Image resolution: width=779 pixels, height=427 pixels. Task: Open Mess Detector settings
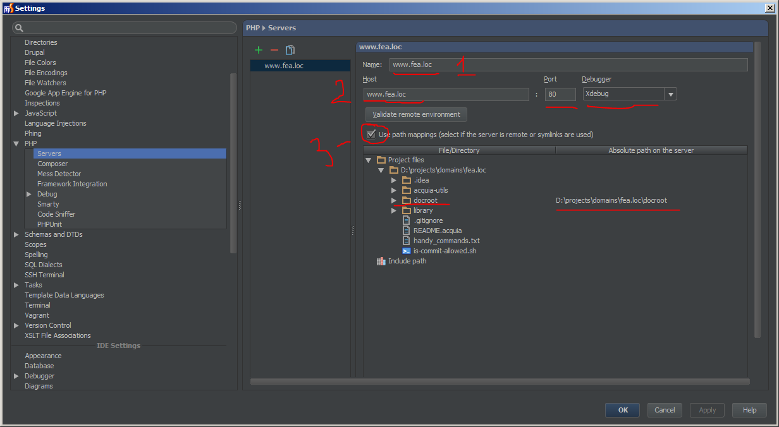(x=59, y=174)
